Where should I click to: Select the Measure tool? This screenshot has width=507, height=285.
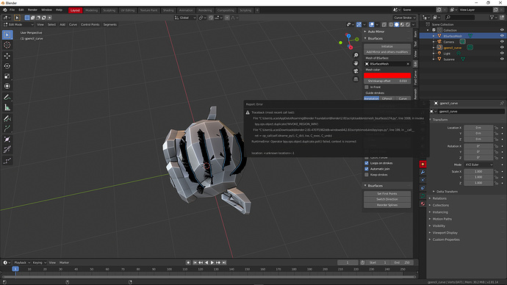click(x=7, y=107)
